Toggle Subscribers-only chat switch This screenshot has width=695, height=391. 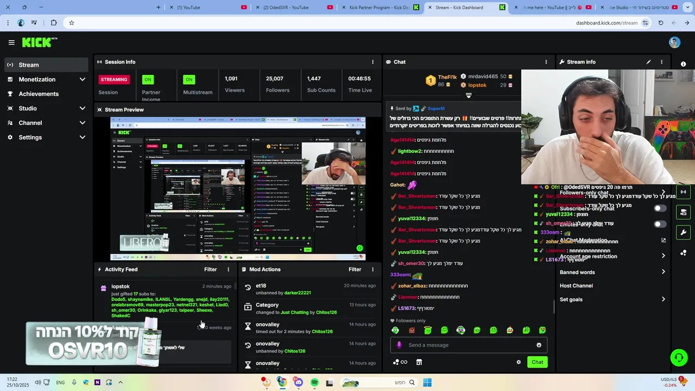point(660,209)
